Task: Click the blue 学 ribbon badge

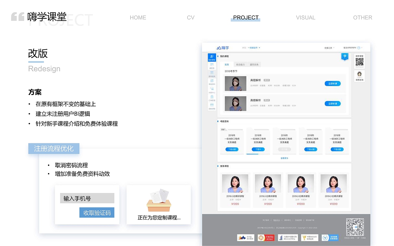Action: tap(345, 57)
